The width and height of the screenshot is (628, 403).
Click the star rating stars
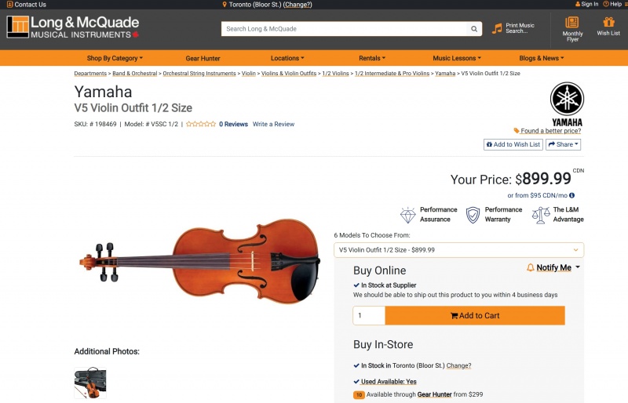click(x=201, y=124)
